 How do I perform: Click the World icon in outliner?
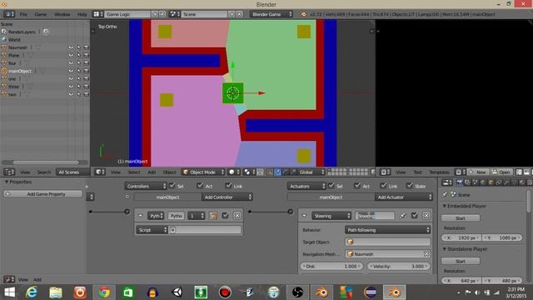point(4,39)
